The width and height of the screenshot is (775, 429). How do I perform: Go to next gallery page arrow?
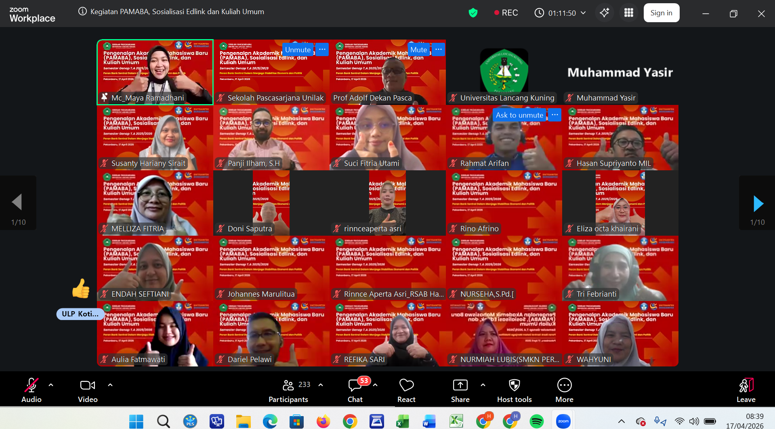click(x=758, y=203)
